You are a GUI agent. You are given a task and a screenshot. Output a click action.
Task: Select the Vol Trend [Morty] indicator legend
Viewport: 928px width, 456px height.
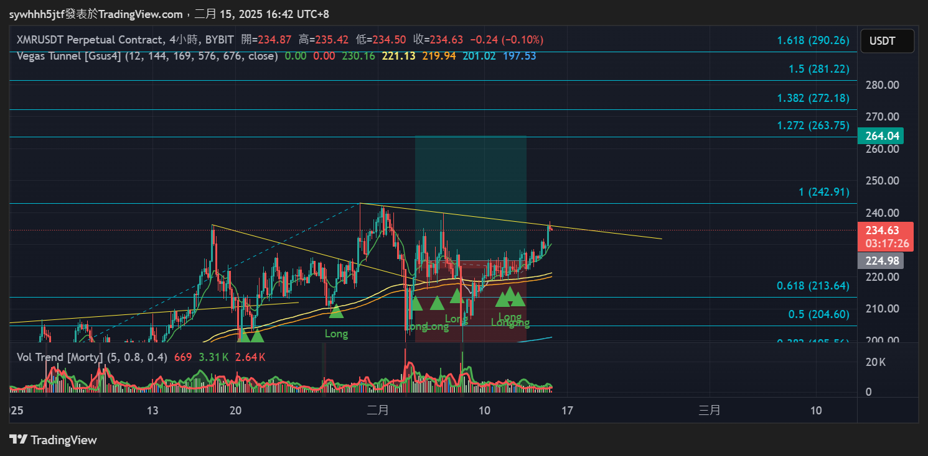(x=92, y=357)
